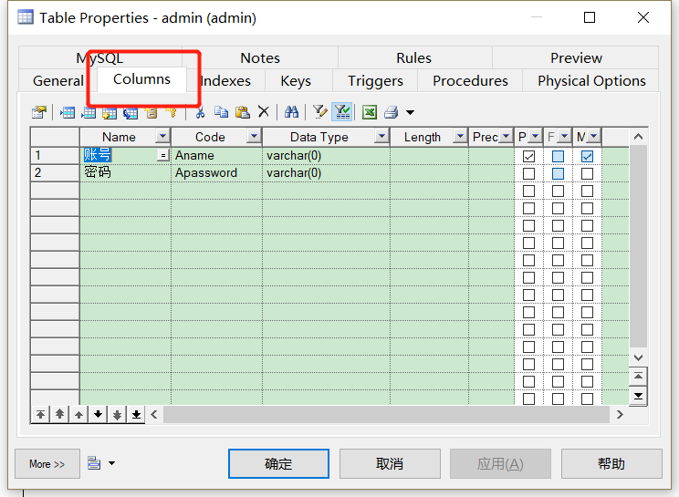Viewport: 679px width, 497px height.
Task: Click the Insert a Row icon
Action: coord(68,112)
